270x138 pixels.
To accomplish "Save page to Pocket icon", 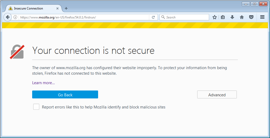I will [x=251, y=17].
